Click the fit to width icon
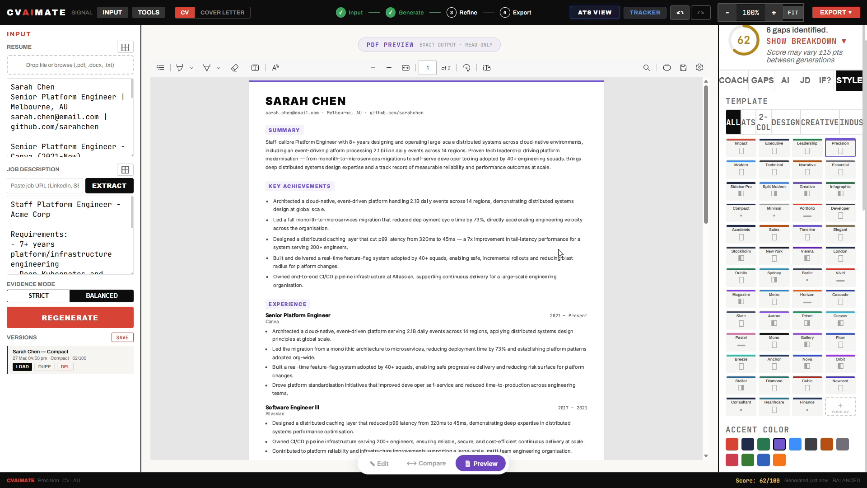Image resolution: width=867 pixels, height=488 pixels. coord(406,68)
